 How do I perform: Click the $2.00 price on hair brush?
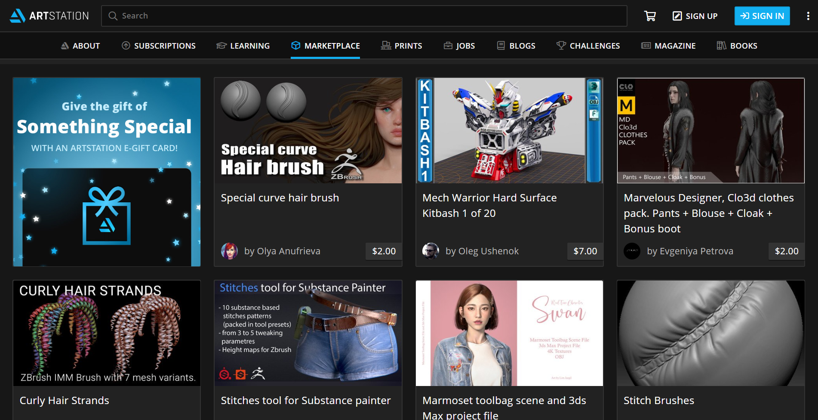pos(384,251)
